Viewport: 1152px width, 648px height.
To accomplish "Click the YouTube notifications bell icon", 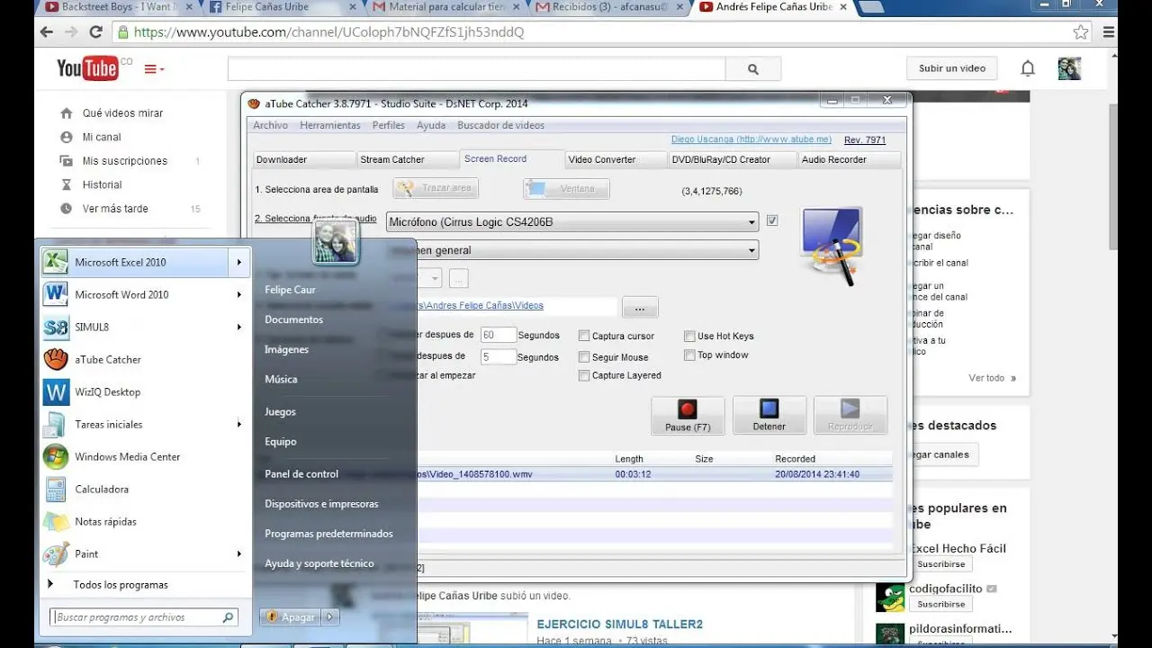I will click(x=1028, y=68).
